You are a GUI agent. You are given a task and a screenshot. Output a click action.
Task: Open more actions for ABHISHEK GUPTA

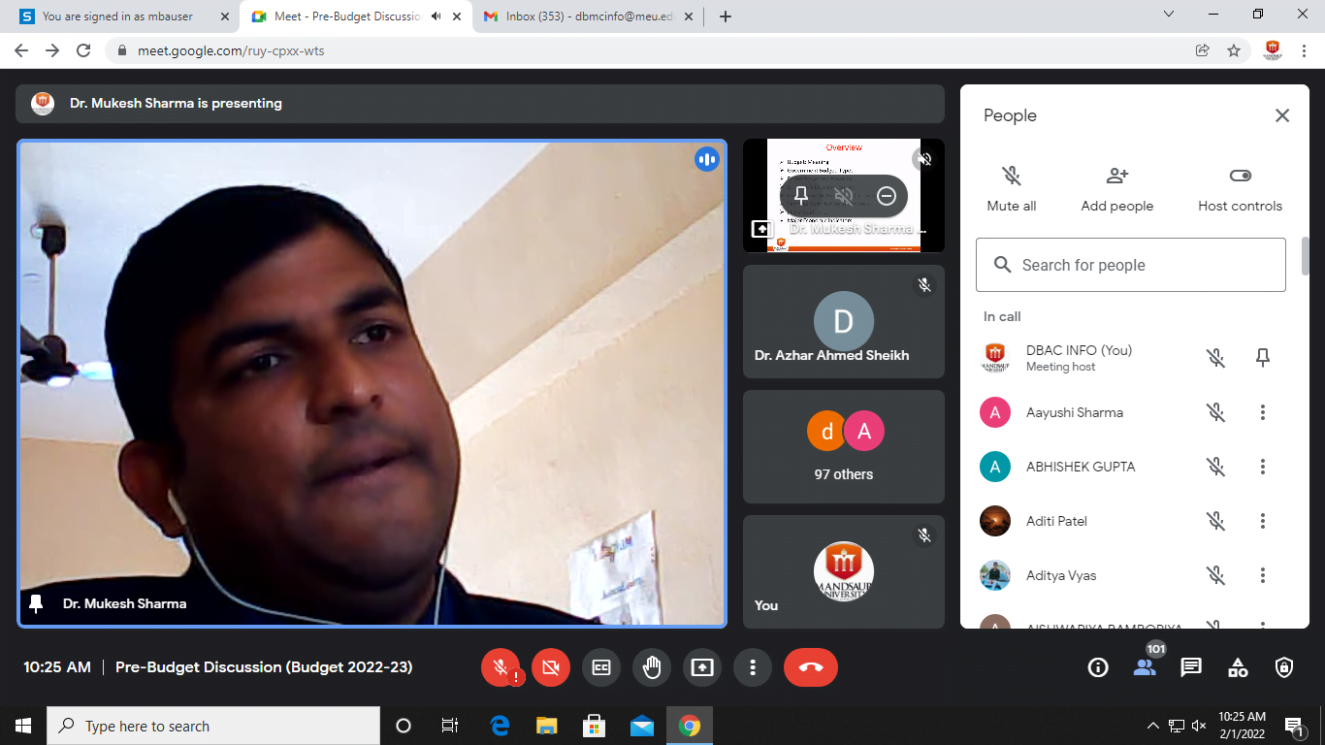point(1263,467)
